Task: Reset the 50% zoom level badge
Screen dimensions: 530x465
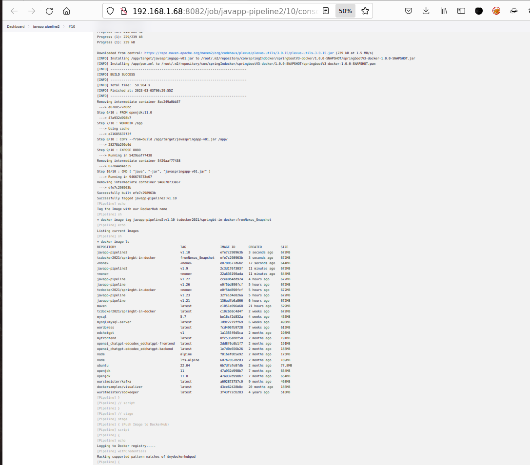Action: (345, 11)
